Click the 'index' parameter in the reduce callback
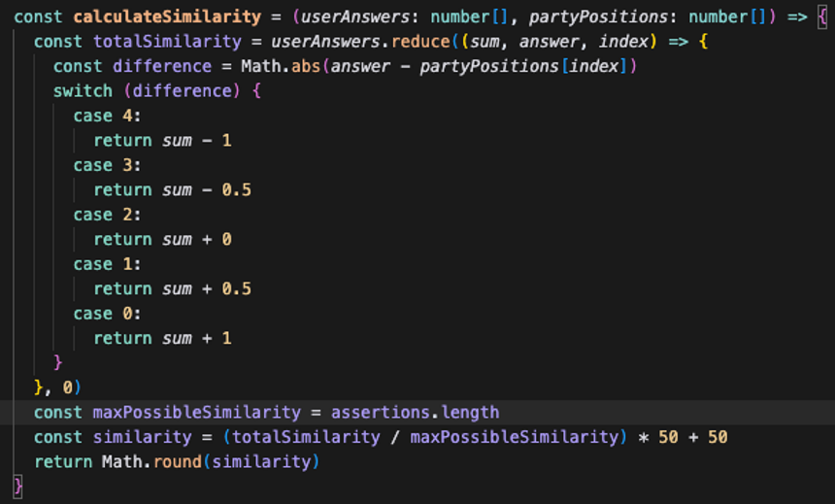Image resolution: width=835 pixels, height=504 pixels. [x=623, y=42]
